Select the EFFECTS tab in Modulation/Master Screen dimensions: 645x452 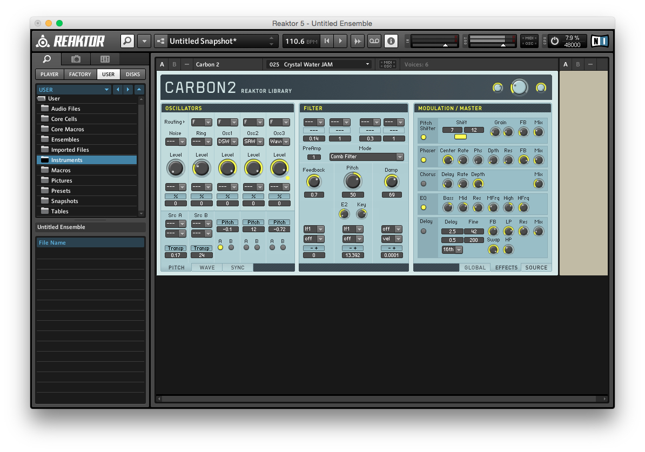(x=506, y=267)
